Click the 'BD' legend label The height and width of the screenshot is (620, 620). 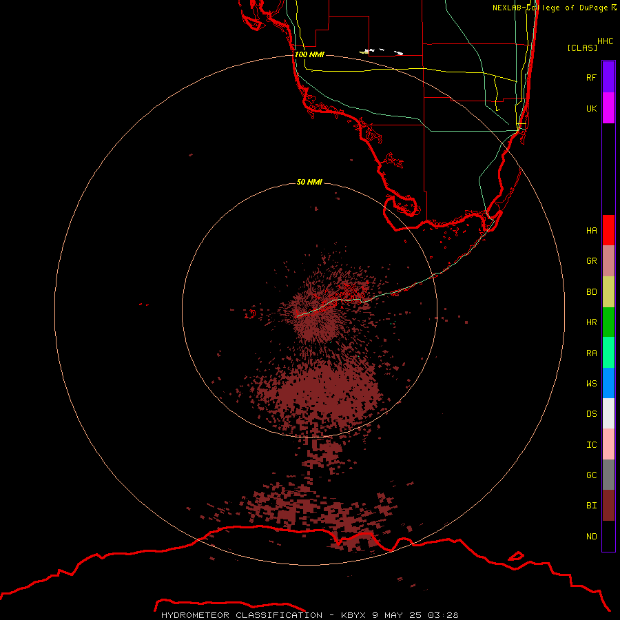coord(592,292)
